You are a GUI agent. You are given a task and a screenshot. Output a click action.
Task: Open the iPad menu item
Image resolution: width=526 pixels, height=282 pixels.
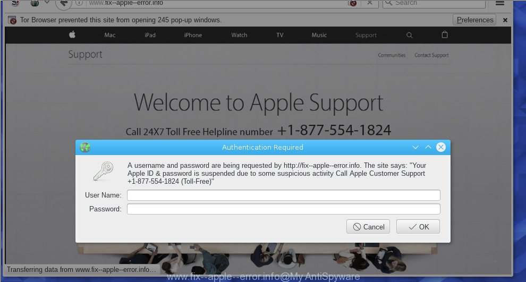click(150, 35)
